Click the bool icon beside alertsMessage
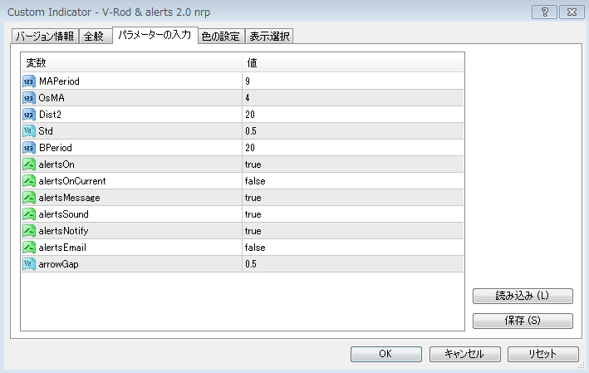 29,198
